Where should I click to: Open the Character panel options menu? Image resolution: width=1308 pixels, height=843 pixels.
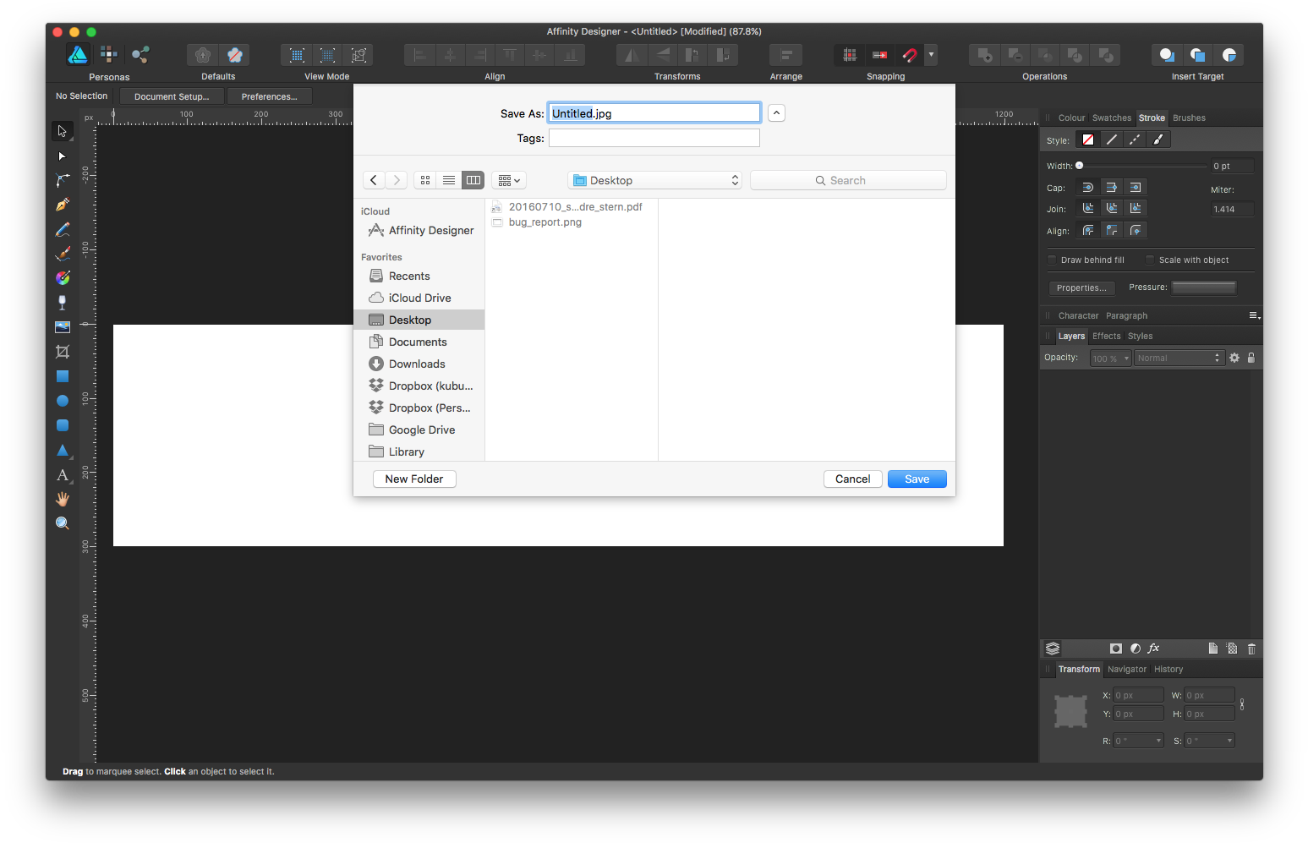1255,315
